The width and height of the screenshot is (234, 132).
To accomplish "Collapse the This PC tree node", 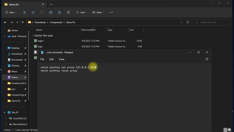I will (x=4, y=113).
